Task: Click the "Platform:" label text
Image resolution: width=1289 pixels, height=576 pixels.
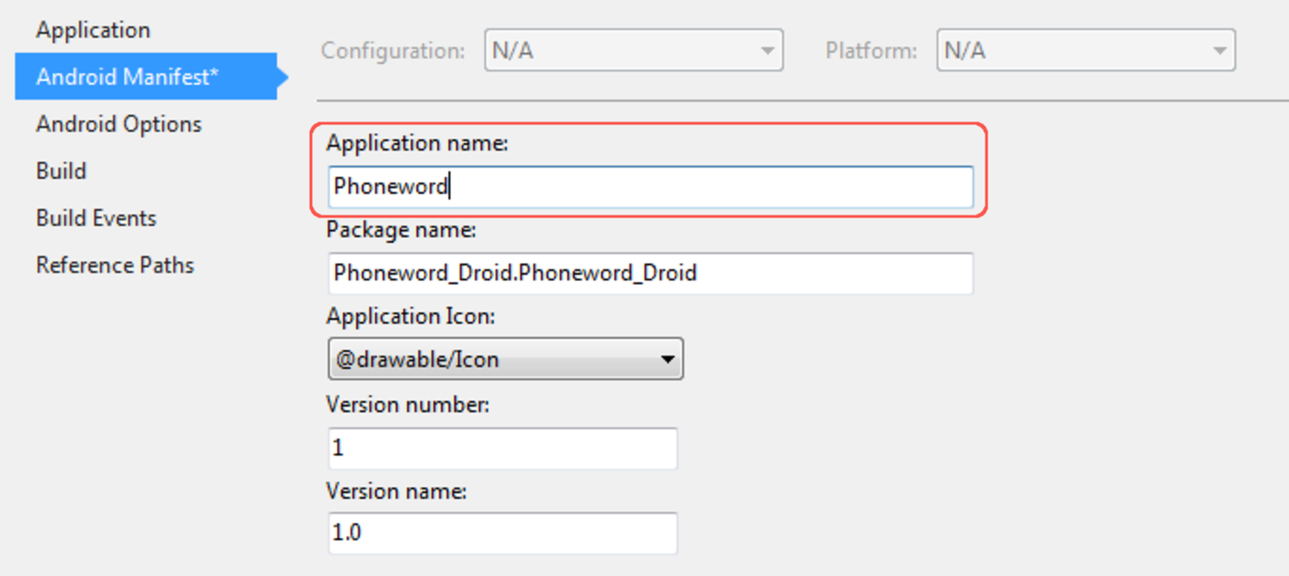Action: (871, 51)
